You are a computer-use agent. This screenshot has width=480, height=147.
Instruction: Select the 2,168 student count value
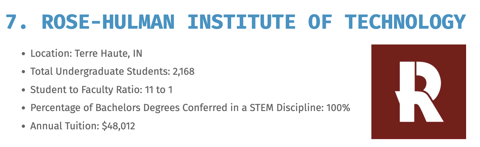[x=183, y=72]
